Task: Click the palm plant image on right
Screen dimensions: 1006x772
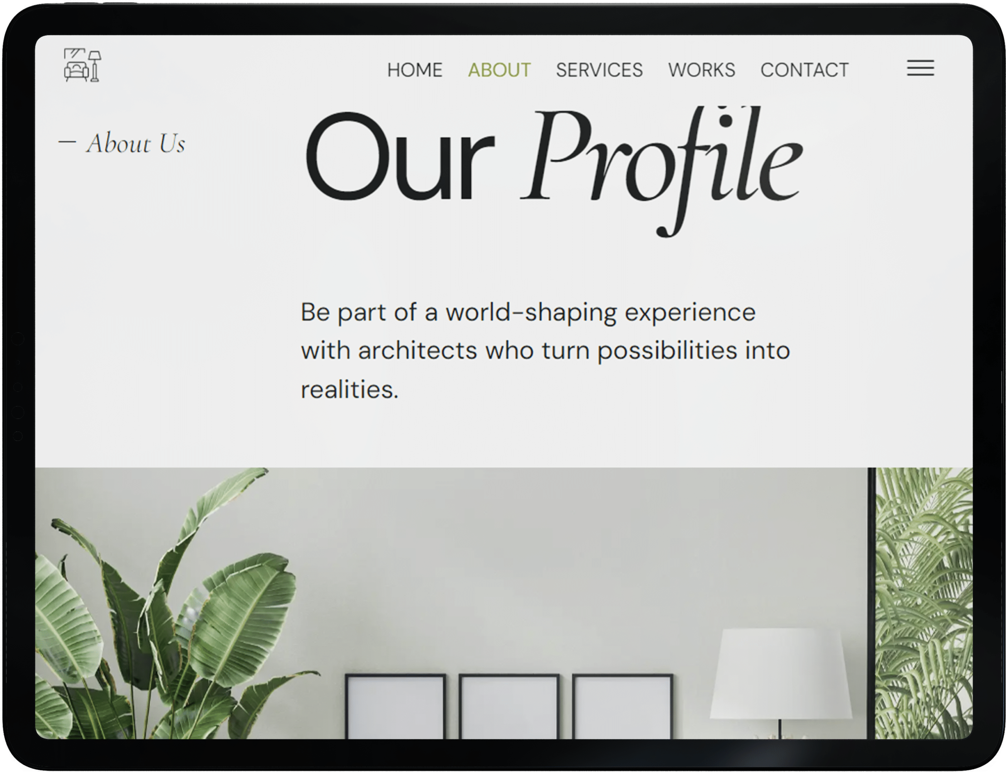Action: pyautogui.click(x=924, y=603)
